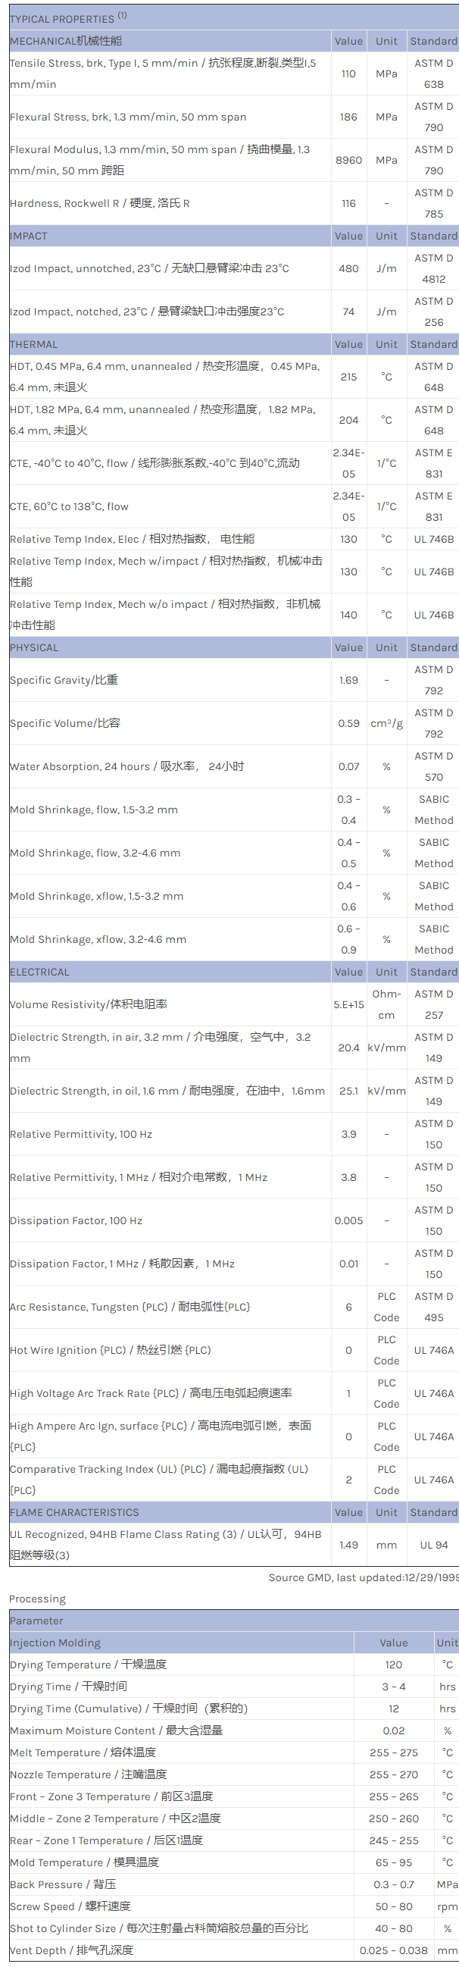Select the Processing title text
The image size is (459, 1967).
(x=37, y=1598)
